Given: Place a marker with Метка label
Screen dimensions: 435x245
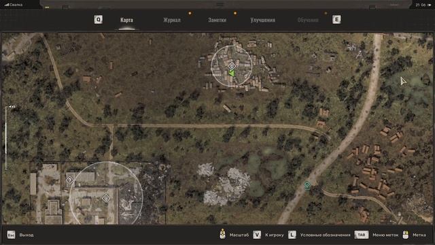Looking at the screenshot, I should (x=419, y=235).
